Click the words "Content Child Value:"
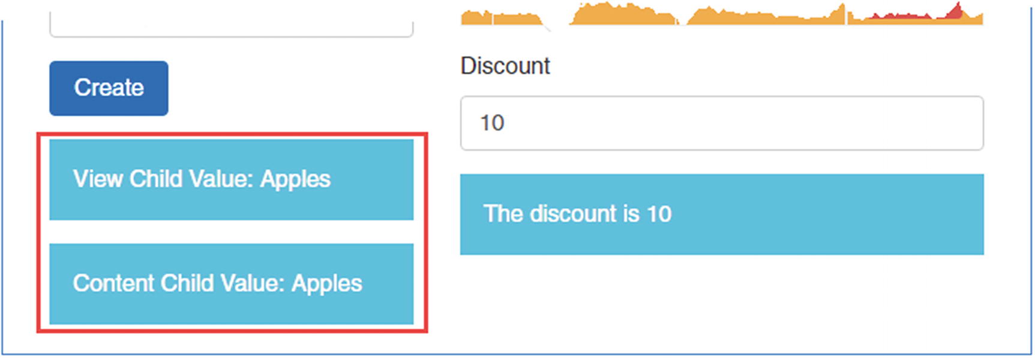The height and width of the screenshot is (358, 1035). point(178,284)
